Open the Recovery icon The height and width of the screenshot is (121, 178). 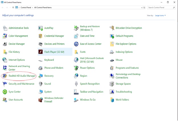point(41,76)
